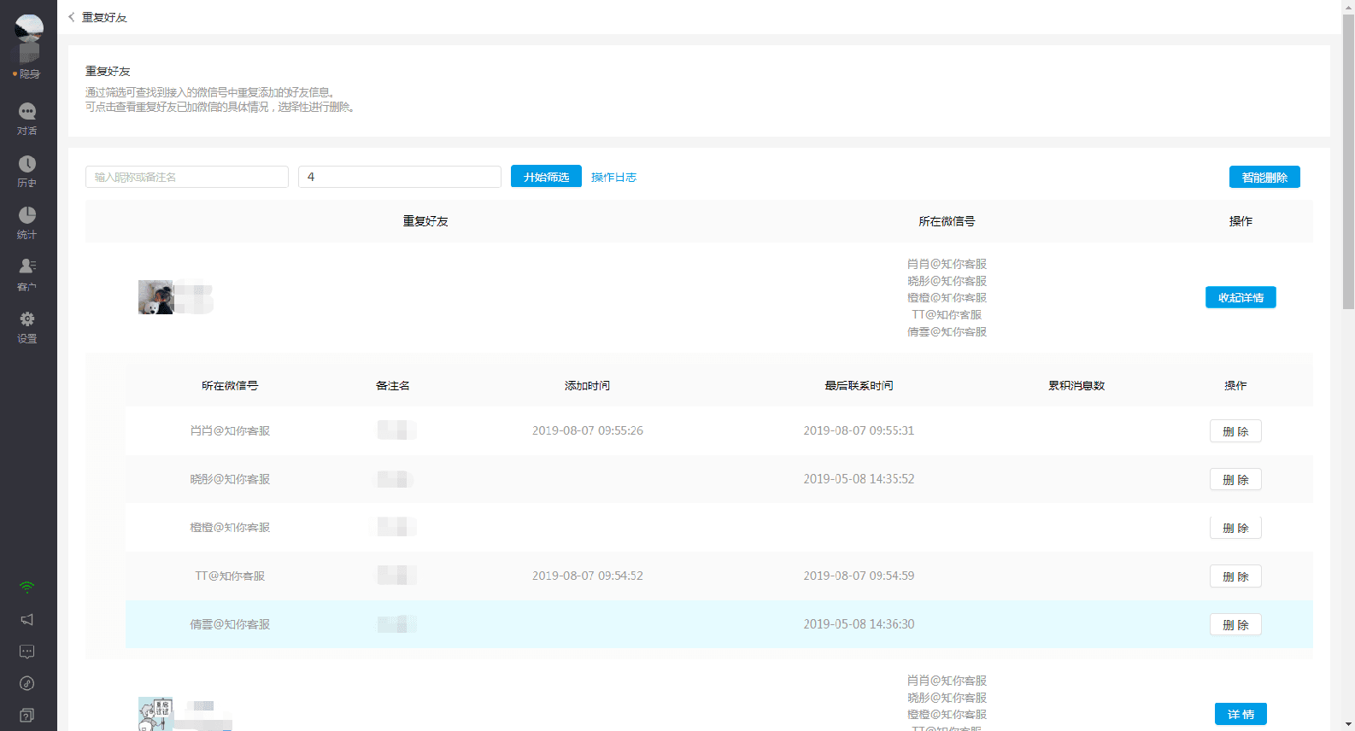This screenshot has height=731, width=1355.
Task: Select add time 2019-08-07 09:54:52
Action: [x=588, y=576]
